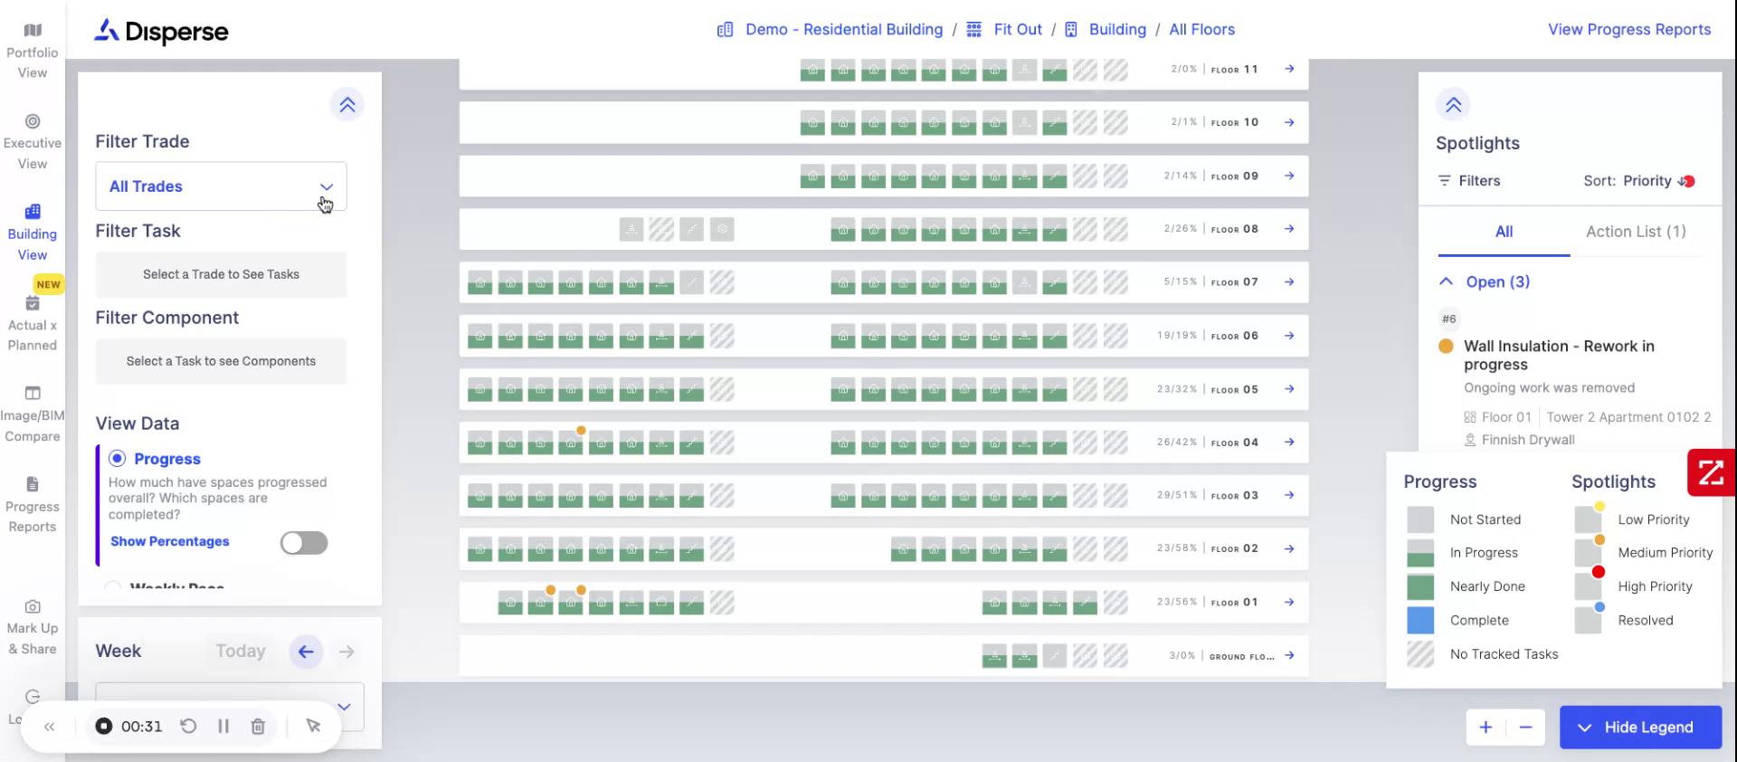Toggle Show Percentages switch
Viewport: 1737px width, 762px height.
tap(304, 542)
